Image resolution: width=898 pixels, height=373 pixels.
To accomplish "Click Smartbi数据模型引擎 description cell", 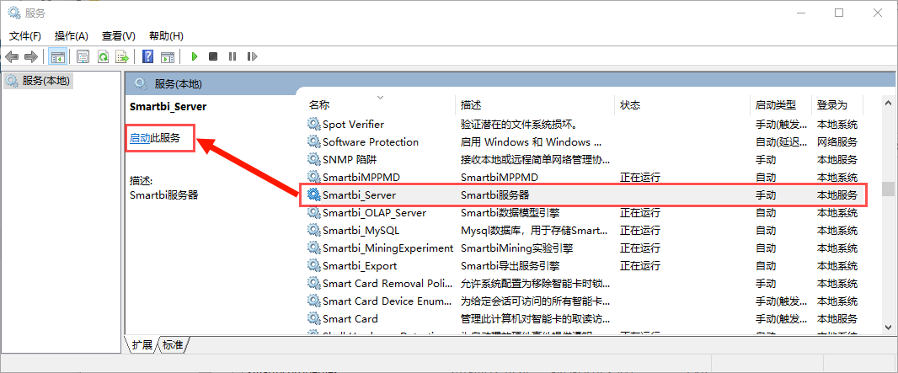I will tap(510, 213).
